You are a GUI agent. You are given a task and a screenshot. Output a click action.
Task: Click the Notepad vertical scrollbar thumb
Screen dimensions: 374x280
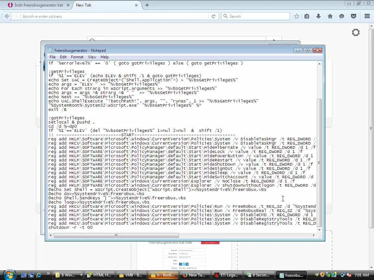[x=319, y=163]
